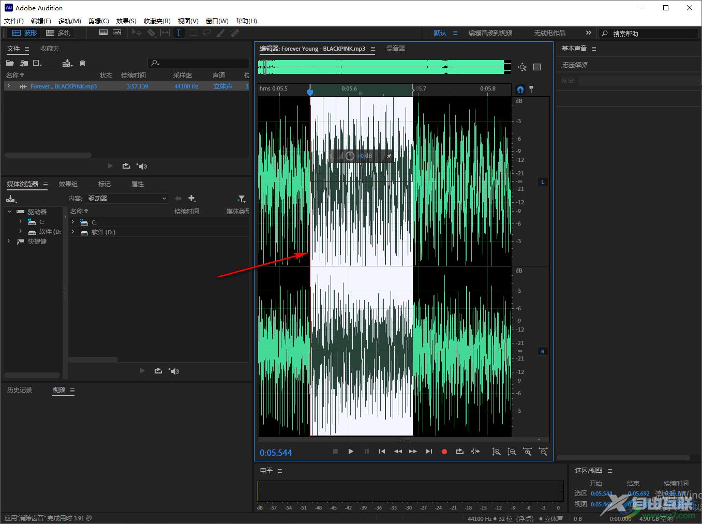Click the filter icon in Media Browser

241,199
